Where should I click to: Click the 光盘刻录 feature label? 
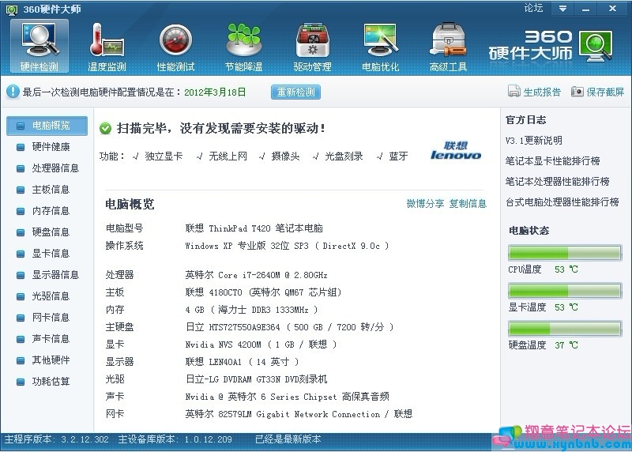click(344, 156)
